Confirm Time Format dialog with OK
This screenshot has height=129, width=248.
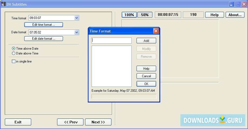pyautogui.click(x=146, y=84)
